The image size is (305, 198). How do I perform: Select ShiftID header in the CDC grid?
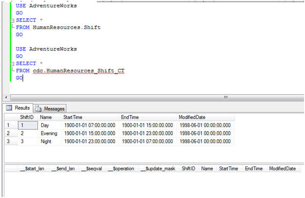point(188,169)
